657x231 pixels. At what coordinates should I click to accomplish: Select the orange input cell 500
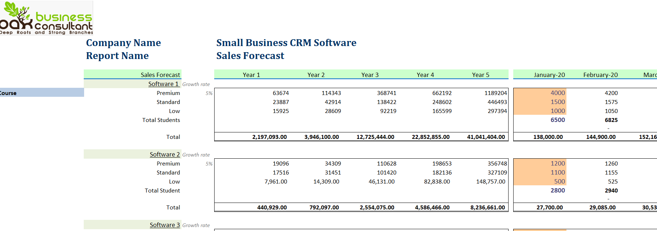tap(540, 181)
